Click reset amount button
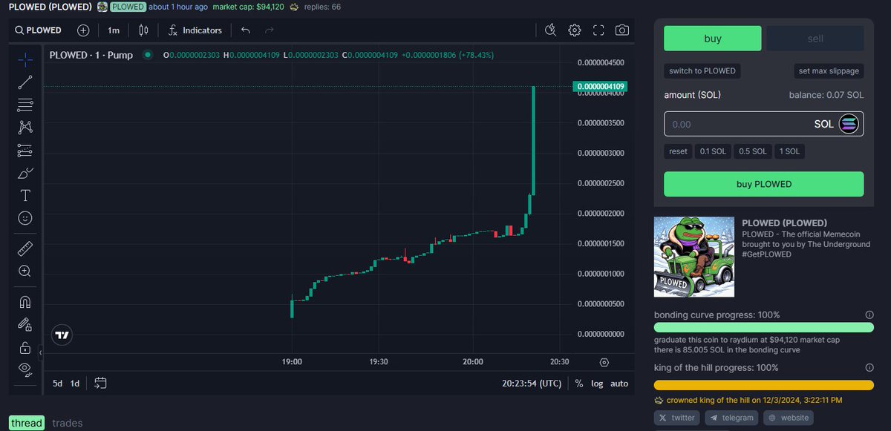Screen dimensions: 891x431 coord(678,151)
